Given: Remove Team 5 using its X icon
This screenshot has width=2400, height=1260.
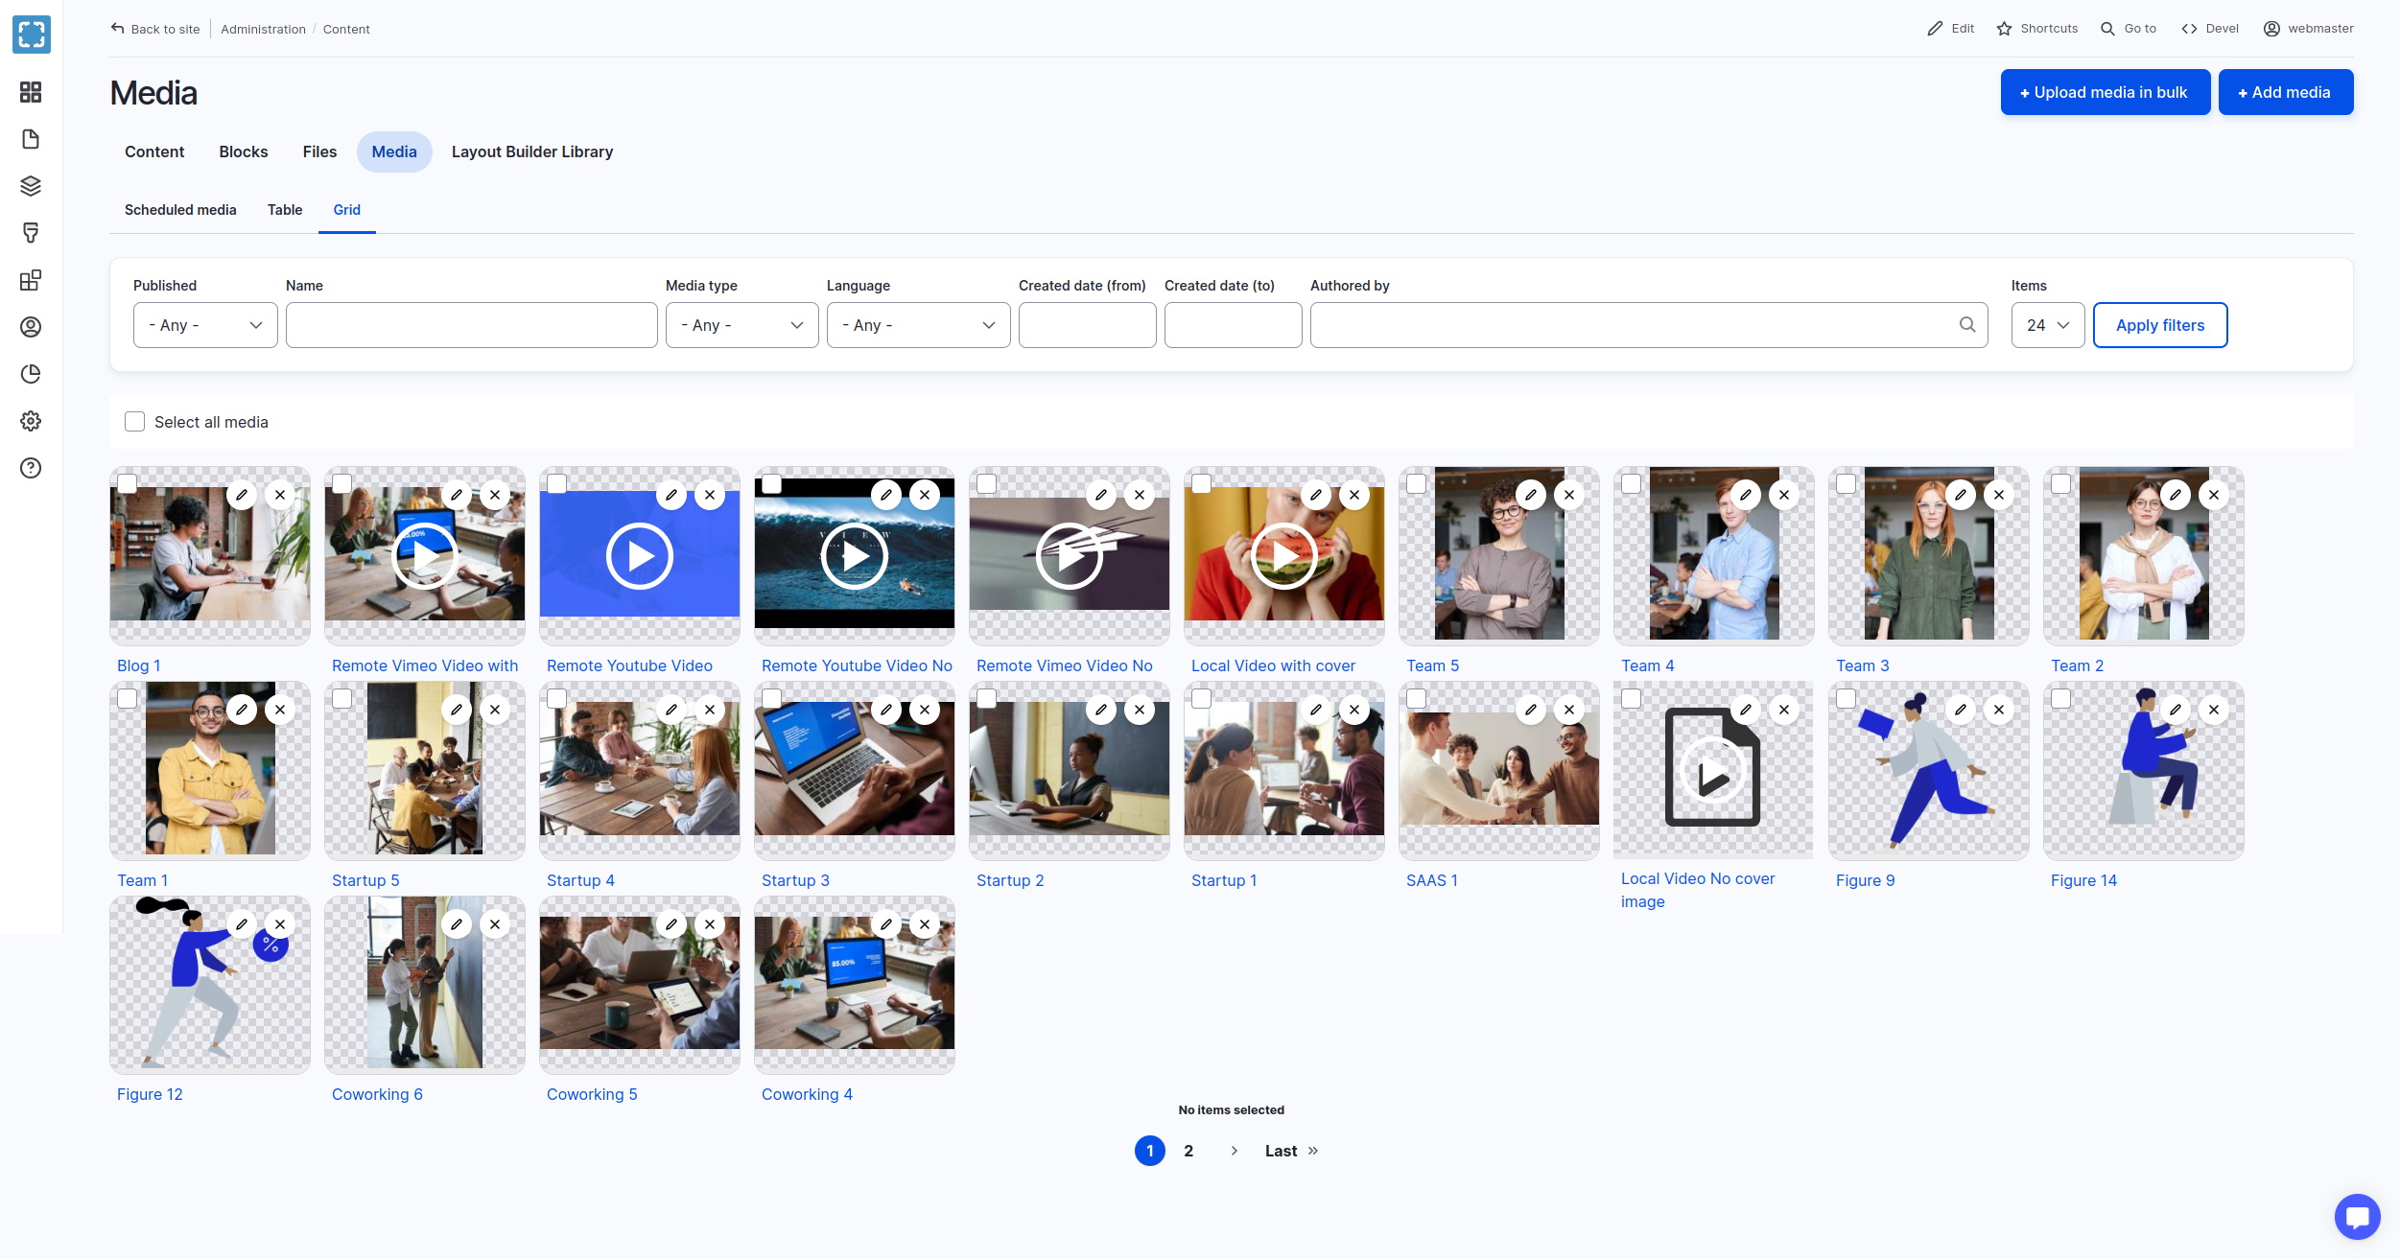Looking at the screenshot, I should coord(1568,495).
